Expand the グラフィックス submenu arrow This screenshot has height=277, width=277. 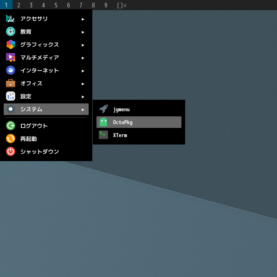(x=83, y=45)
